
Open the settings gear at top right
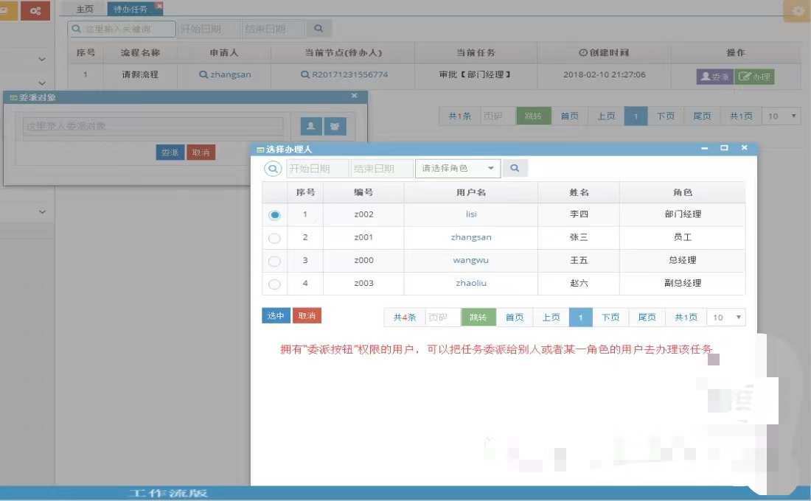click(x=796, y=10)
